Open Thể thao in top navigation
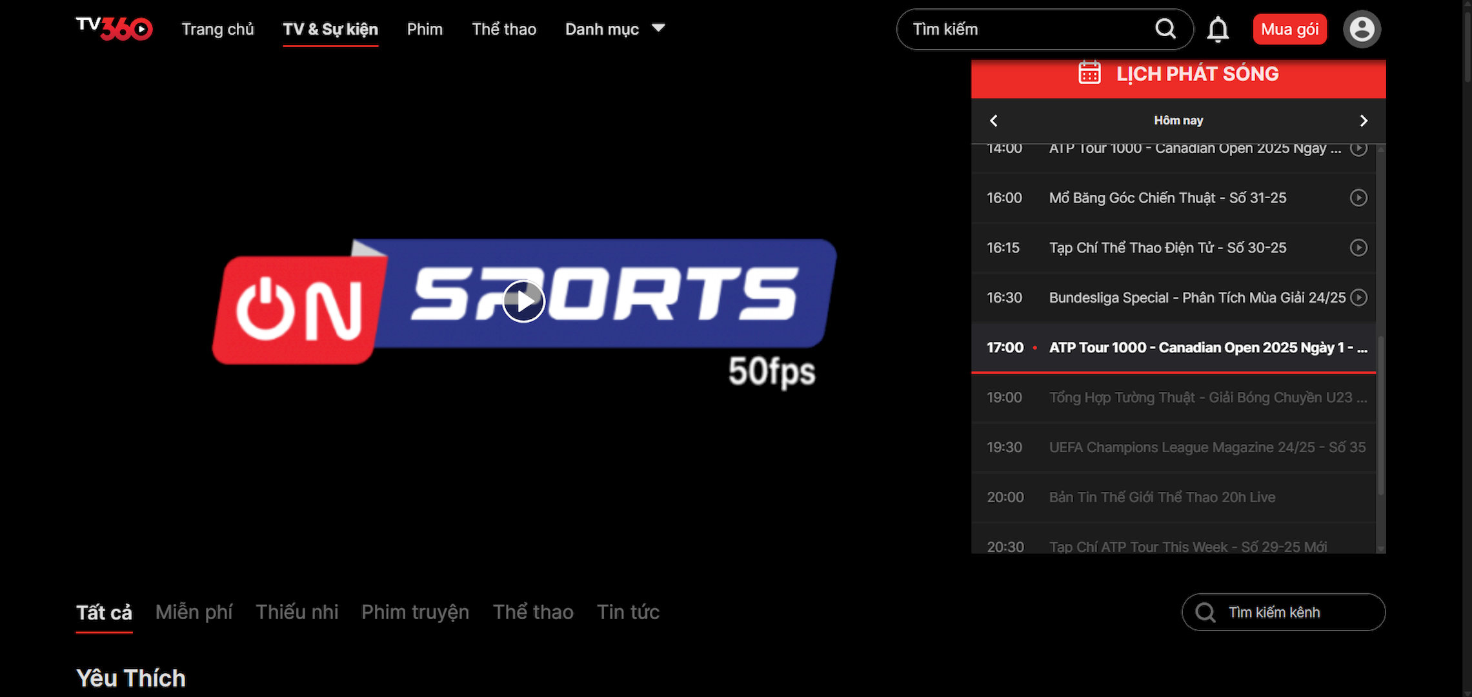1472x697 pixels. pos(504,29)
